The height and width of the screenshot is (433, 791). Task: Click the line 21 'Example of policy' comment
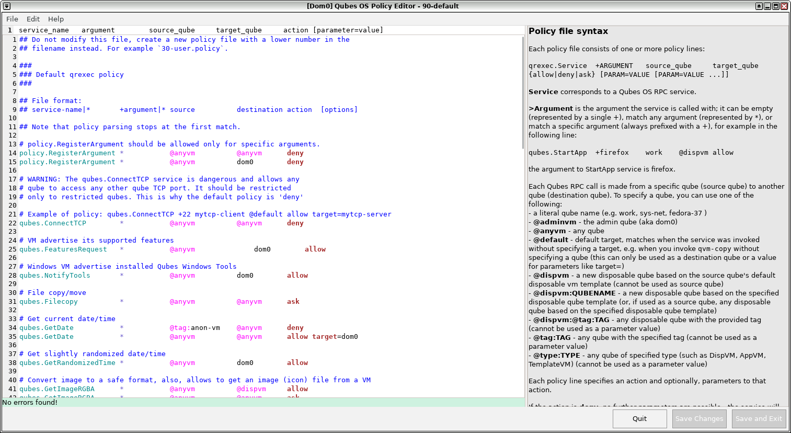205,214
